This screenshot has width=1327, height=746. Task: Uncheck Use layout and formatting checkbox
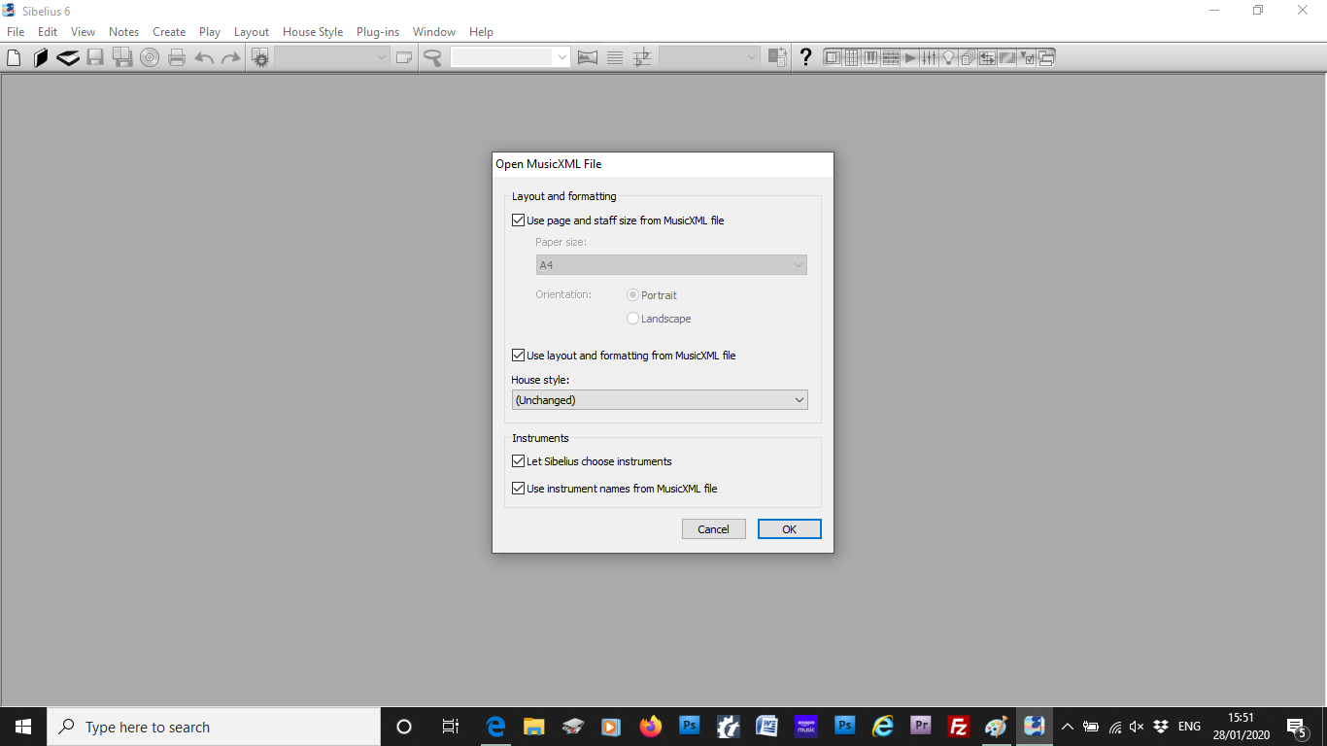[x=519, y=356]
